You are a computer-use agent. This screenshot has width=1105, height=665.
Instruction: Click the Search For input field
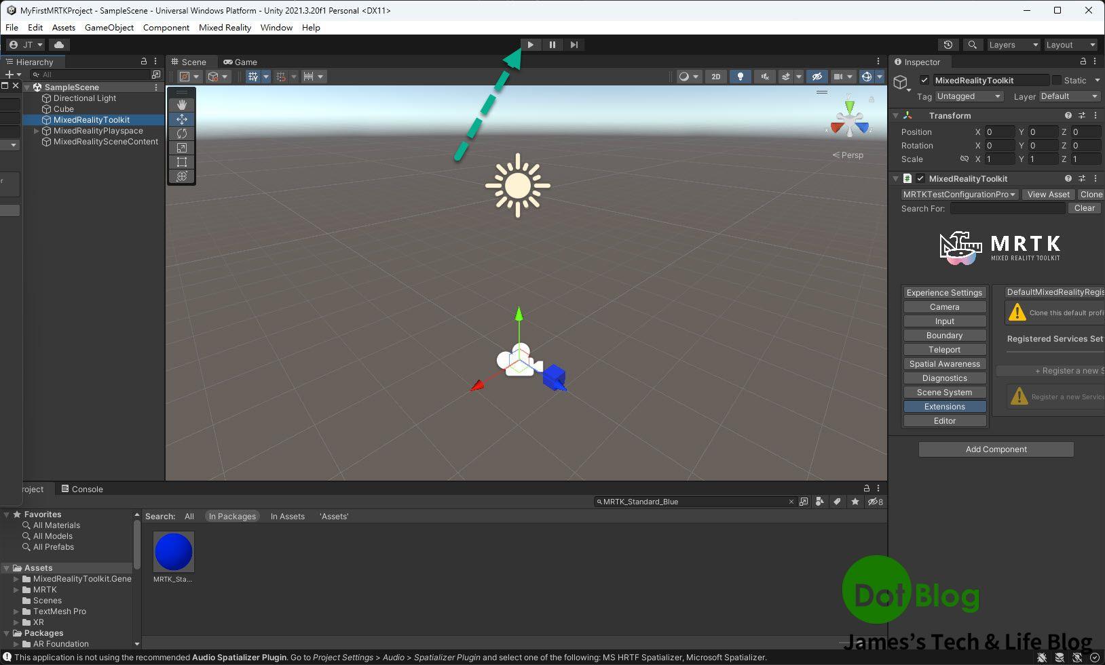[1007, 208]
